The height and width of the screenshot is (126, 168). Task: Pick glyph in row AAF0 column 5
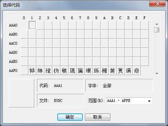(x=64, y=71)
